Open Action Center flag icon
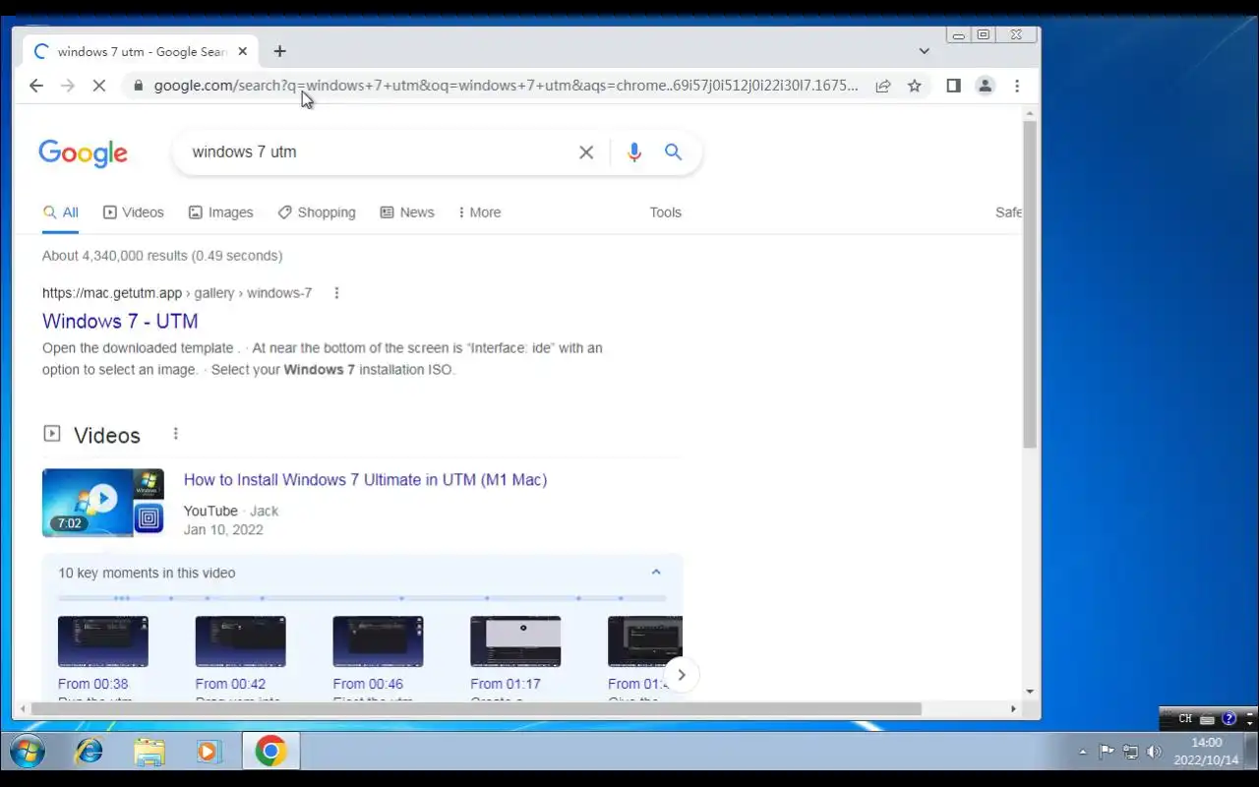 click(x=1107, y=752)
